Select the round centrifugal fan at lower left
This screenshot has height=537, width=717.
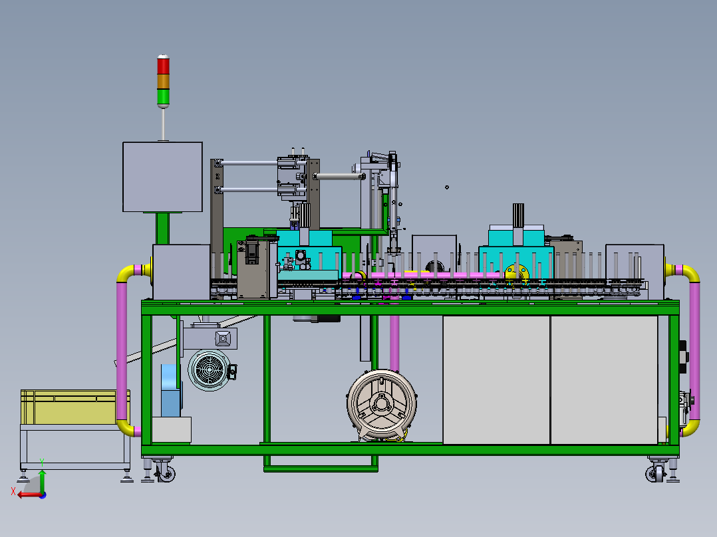click(x=209, y=370)
